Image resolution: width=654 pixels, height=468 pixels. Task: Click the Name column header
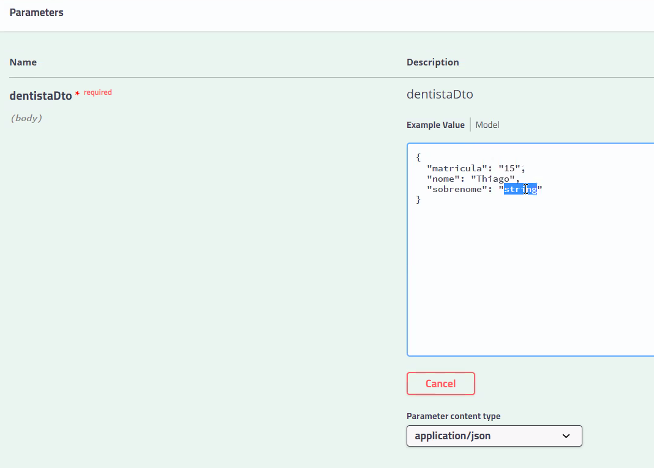click(x=23, y=62)
